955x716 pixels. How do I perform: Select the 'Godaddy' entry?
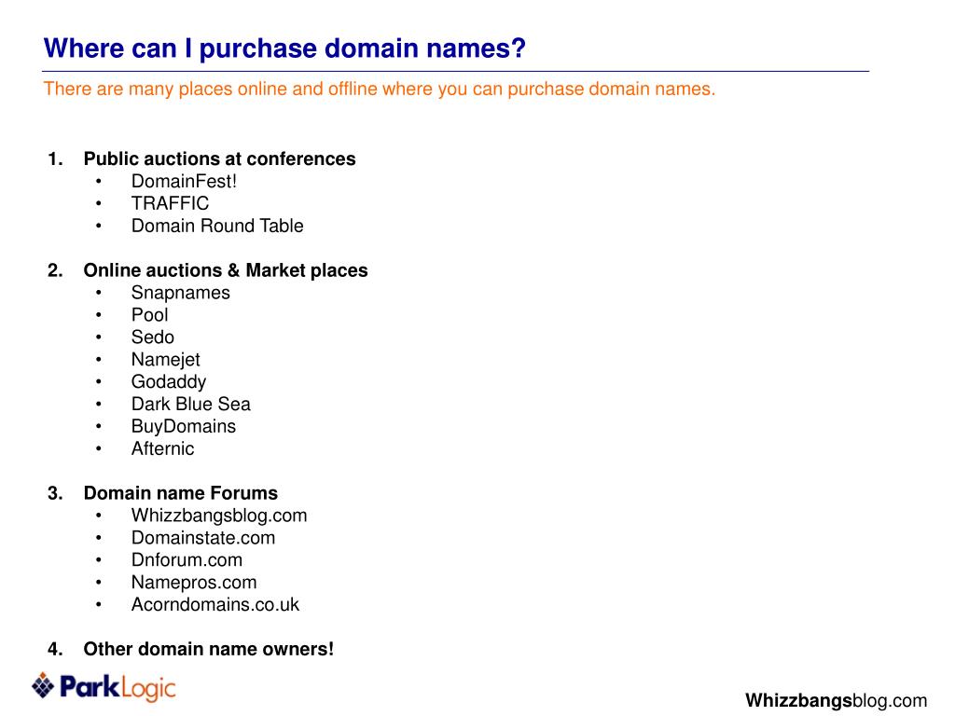tap(169, 381)
